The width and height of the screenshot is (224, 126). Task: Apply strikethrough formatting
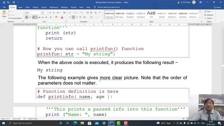coord(40,17)
